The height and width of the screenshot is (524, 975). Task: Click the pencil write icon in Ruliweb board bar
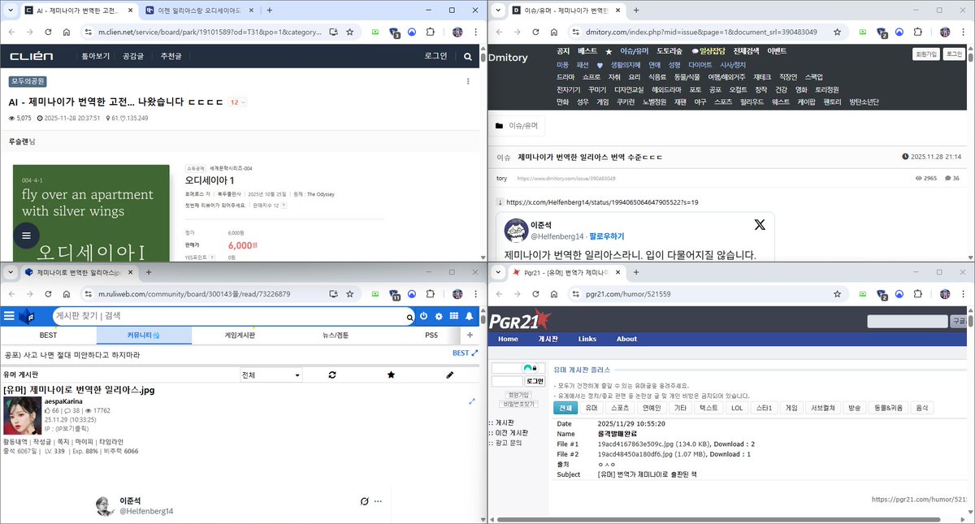[x=450, y=375]
